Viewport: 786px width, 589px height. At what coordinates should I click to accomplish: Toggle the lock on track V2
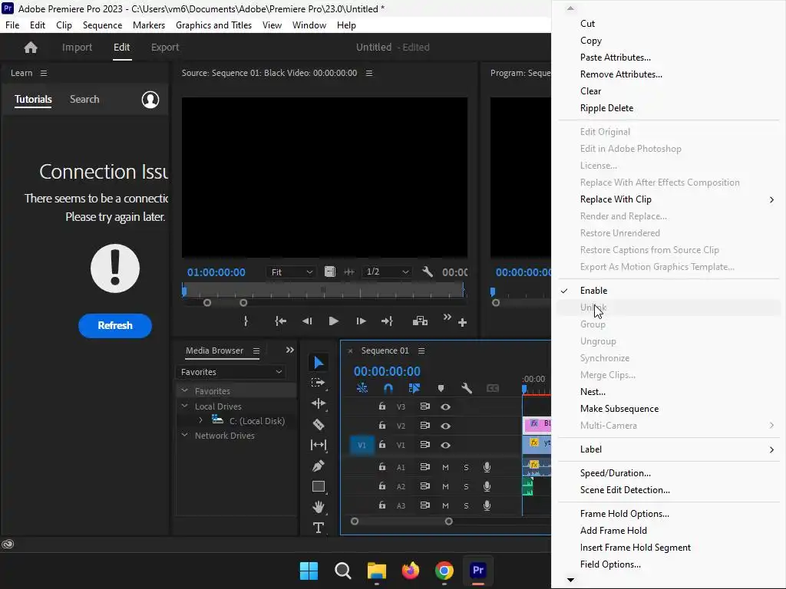pos(382,425)
